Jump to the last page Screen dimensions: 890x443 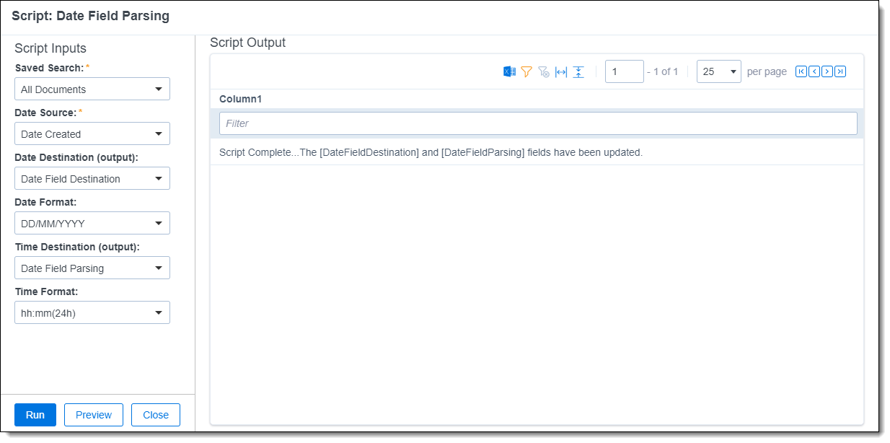(840, 71)
